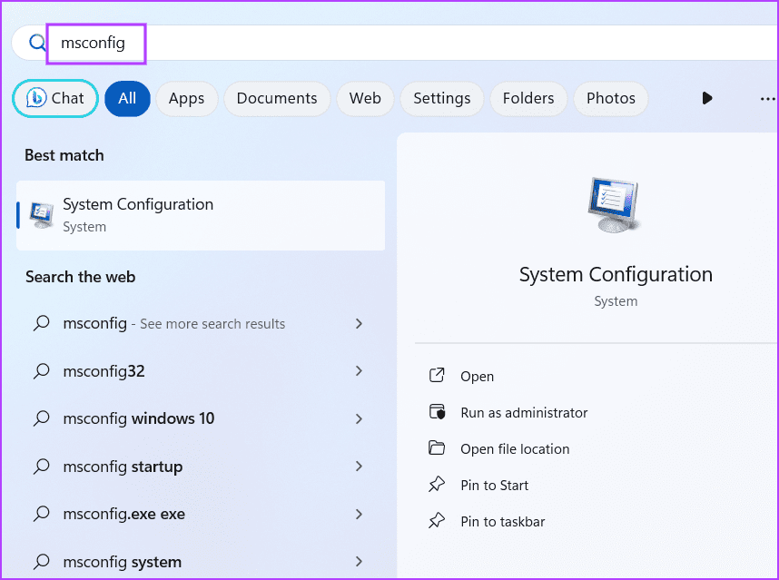Switch to the Documents filter tab
Screen dimensions: 779x580
click(x=277, y=98)
